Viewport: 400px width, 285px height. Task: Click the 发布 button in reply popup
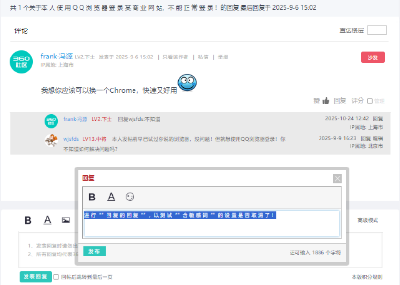(94, 251)
